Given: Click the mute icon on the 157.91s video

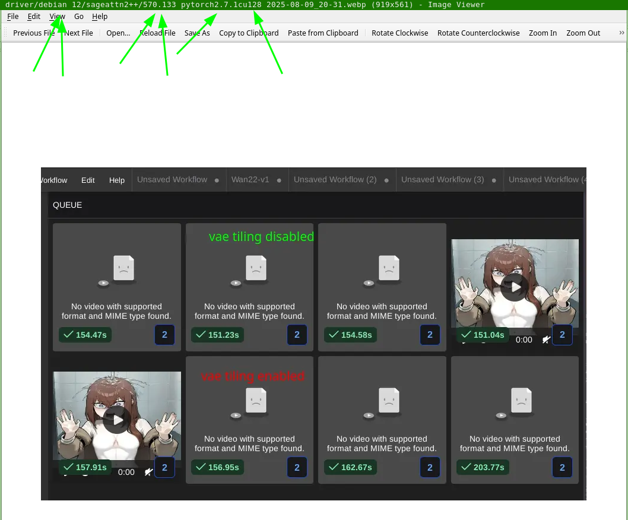Looking at the screenshot, I should (148, 472).
